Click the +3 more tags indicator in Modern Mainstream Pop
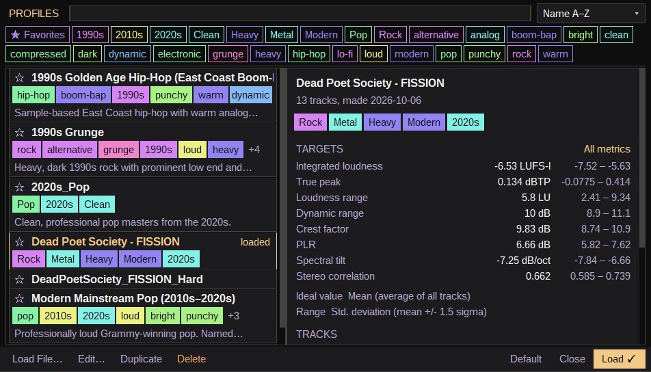 coord(234,316)
